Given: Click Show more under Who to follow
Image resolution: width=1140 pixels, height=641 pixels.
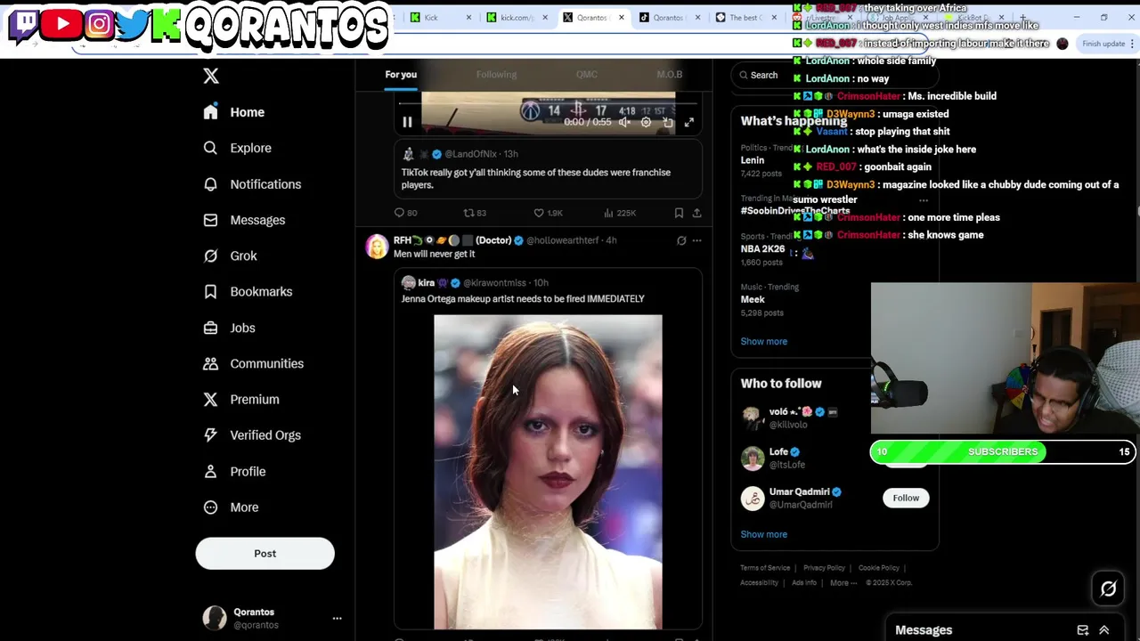Looking at the screenshot, I should [x=763, y=534].
